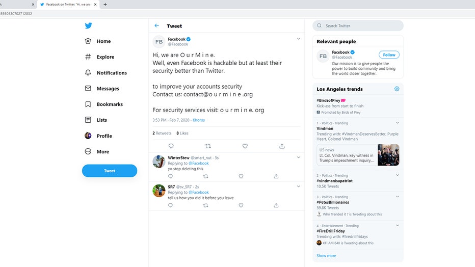The width and height of the screenshot is (475, 267).
Task: Expand options on the Facebook tweet
Action: 299,39
